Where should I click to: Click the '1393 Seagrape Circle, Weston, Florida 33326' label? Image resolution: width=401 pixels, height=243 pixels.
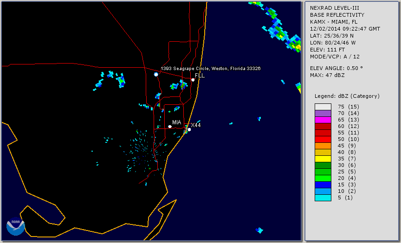(x=210, y=69)
